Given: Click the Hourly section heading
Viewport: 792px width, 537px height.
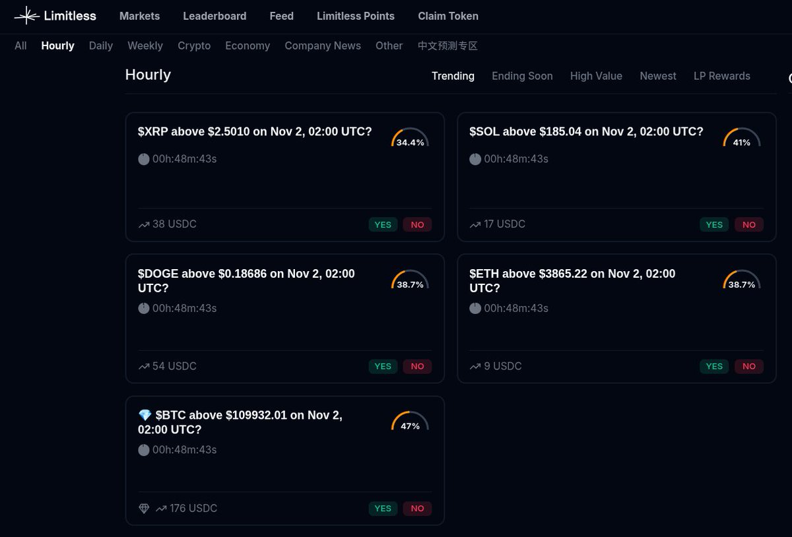Looking at the screenshot, I should [x=148, y=75].
